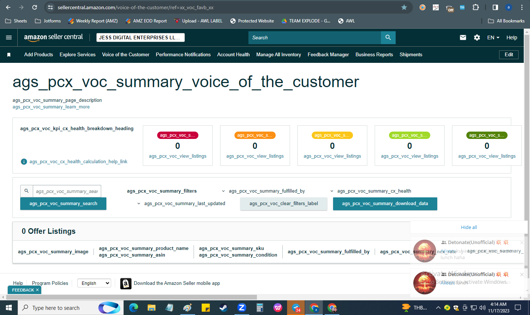This screenshot has width=530, height=315.
Task: Click the magnifier icon in summary search box
Action: pyautogui.click(x=26, y=191)
